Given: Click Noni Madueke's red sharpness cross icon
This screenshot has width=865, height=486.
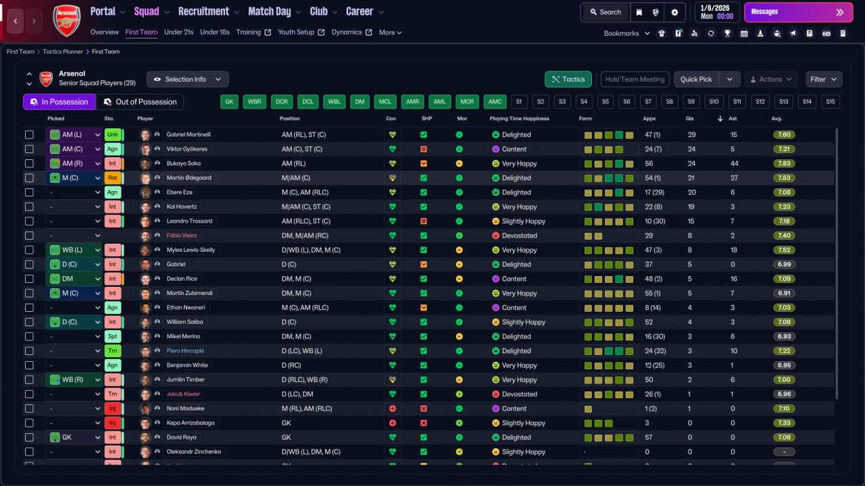Looking at the screenshot, I should [424, 408].
